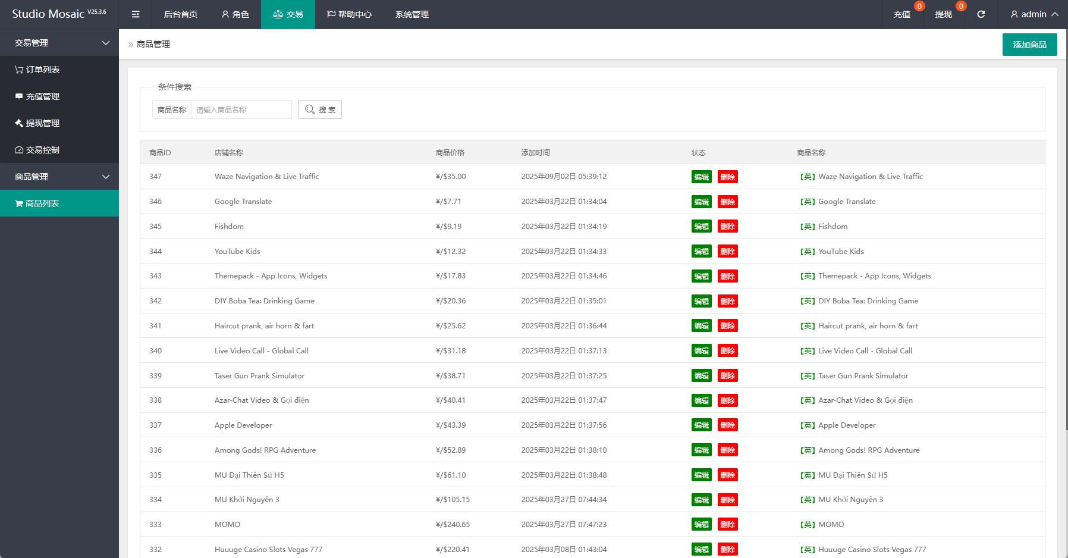
Task: Click the refresh icon in top bar
Action: pyautogui.click(x=981, y=14)
